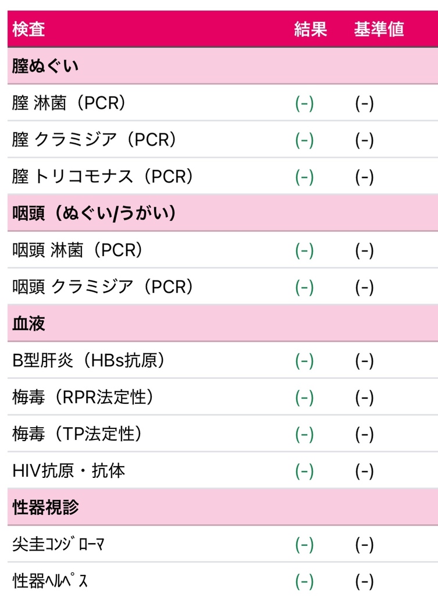438x596 pixels.
Task: Open the 咽頭 淋菌（PCR）row
Action: (223, 250)
